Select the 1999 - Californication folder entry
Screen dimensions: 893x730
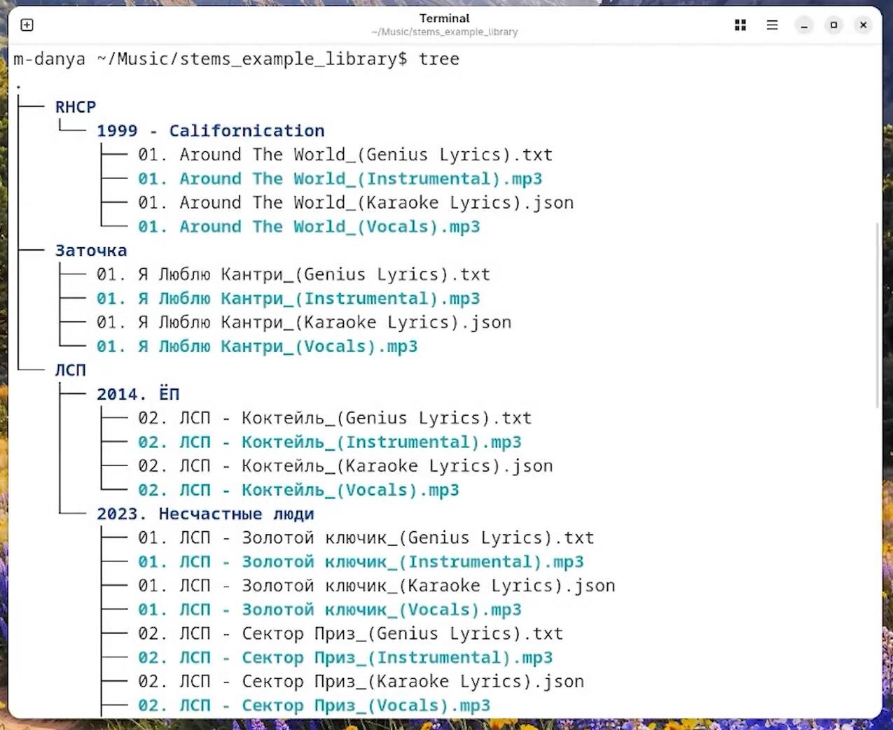click(x=210, y=131)
